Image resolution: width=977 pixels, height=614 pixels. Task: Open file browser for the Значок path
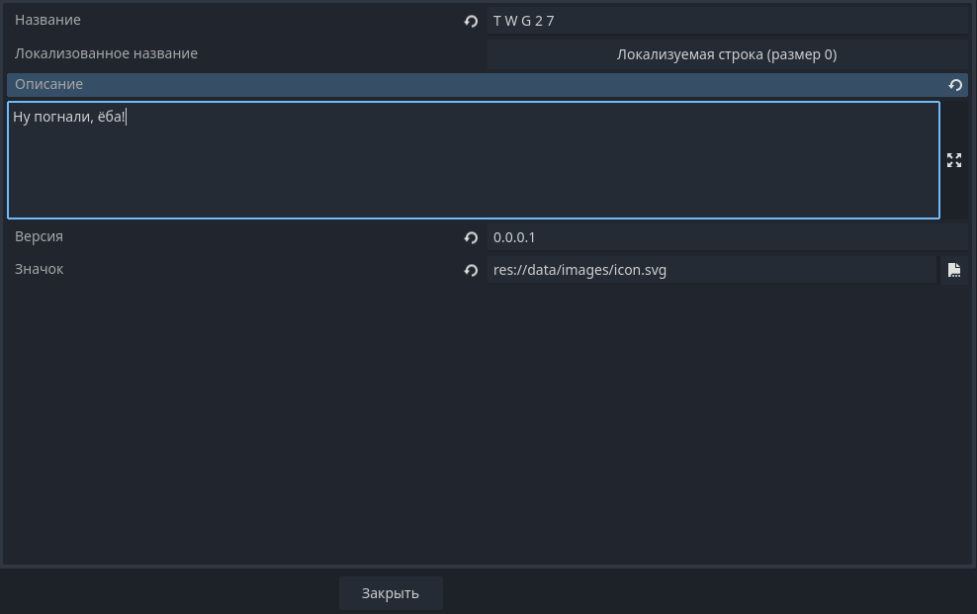tap(954, 270)
